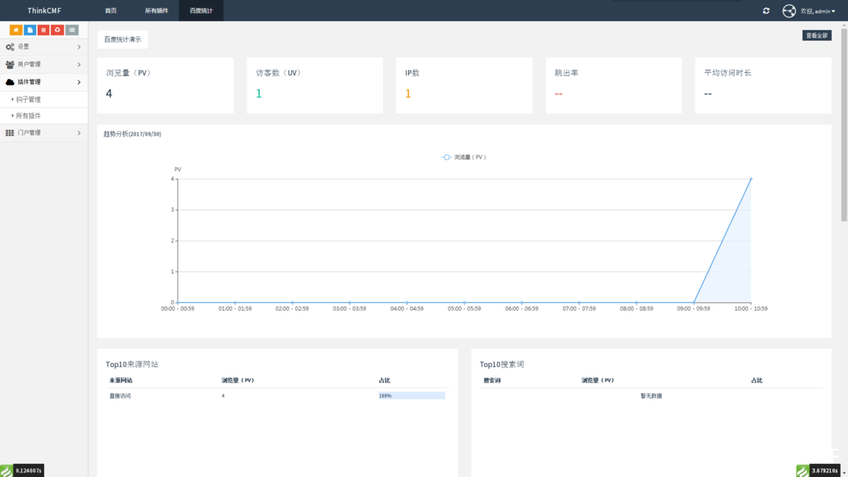Click the users icon beside 用户管理
The height and width of the screenshot is (477, 848).
[9, 64]
